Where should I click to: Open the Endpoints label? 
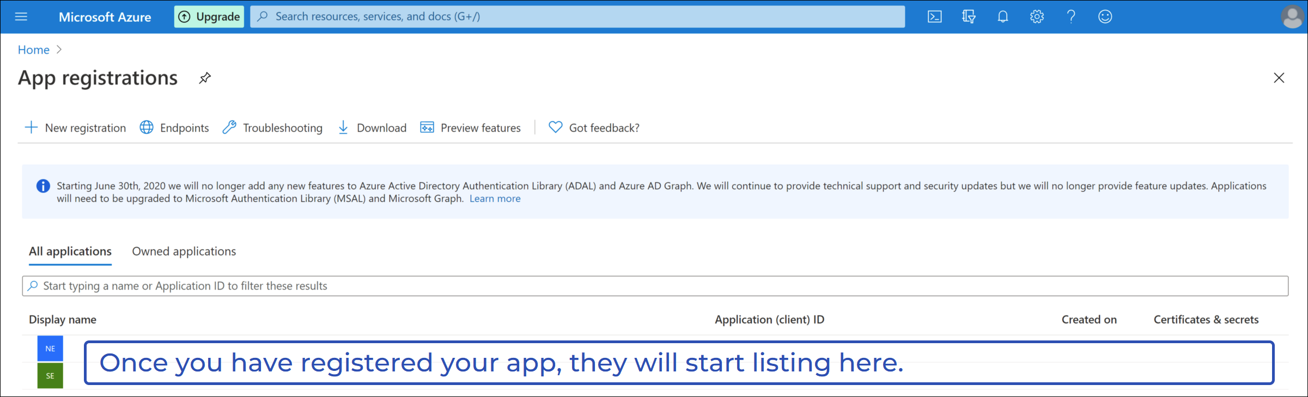[x=184, y=128]
